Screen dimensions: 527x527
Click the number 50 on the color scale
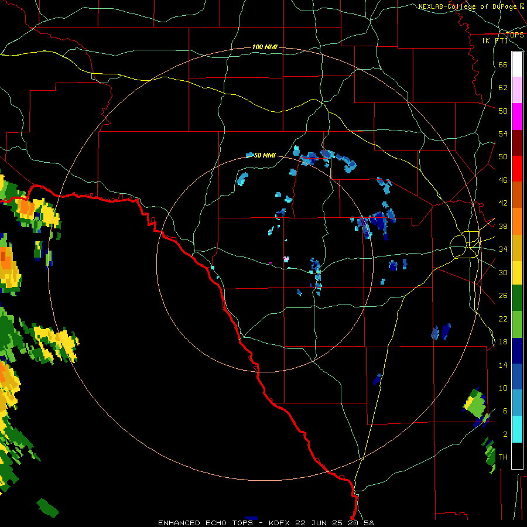[503, 157]
